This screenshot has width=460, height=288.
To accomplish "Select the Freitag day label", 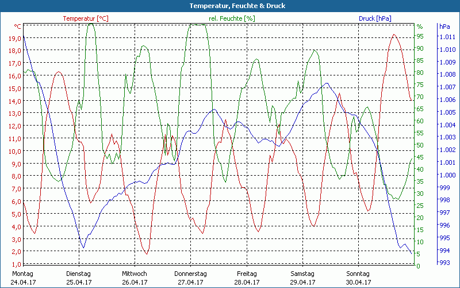I will pyautogui.click(x=246, y=274).
